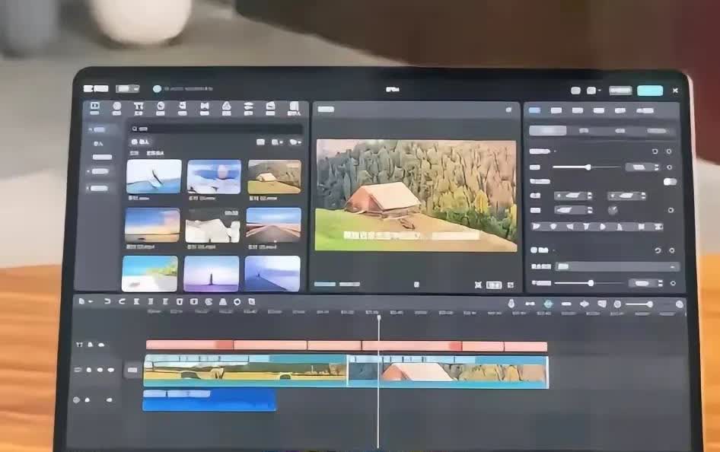This screenshot has height=452, width=720.
Task: Open the Speed tab in the properties panel
Action: pos(577,110)
